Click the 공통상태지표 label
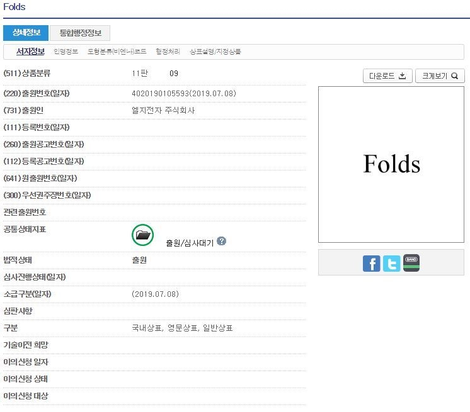 click(x=25, y=229)
